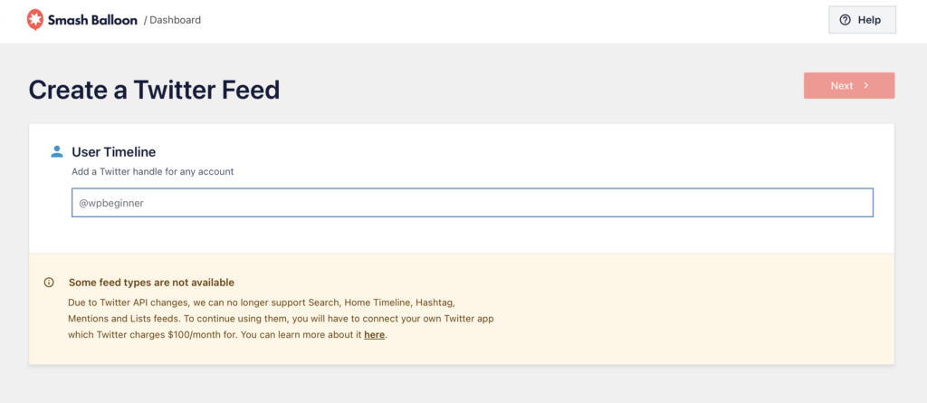Viewport: 927px width, 403px height.
Task: Click the Smash Balloon brand name text
Action: (92, 19)
